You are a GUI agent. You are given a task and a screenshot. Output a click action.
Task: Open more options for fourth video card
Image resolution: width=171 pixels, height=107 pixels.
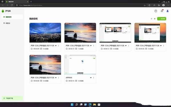pos(164,46)
